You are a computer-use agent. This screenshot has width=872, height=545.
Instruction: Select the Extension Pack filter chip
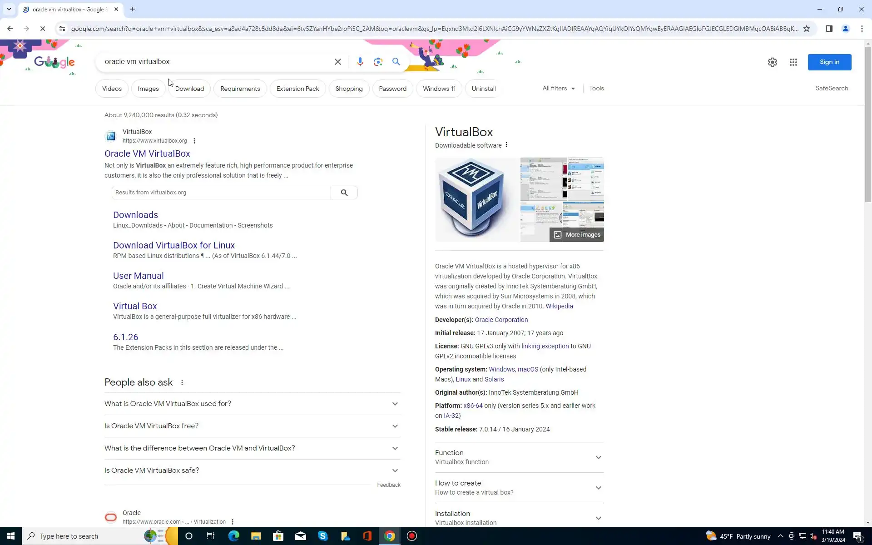(297, 89)
